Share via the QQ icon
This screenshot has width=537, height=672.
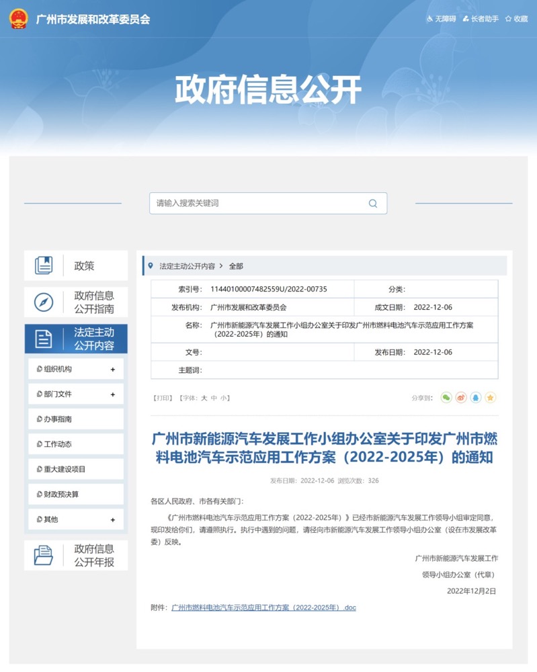[476, 398]
